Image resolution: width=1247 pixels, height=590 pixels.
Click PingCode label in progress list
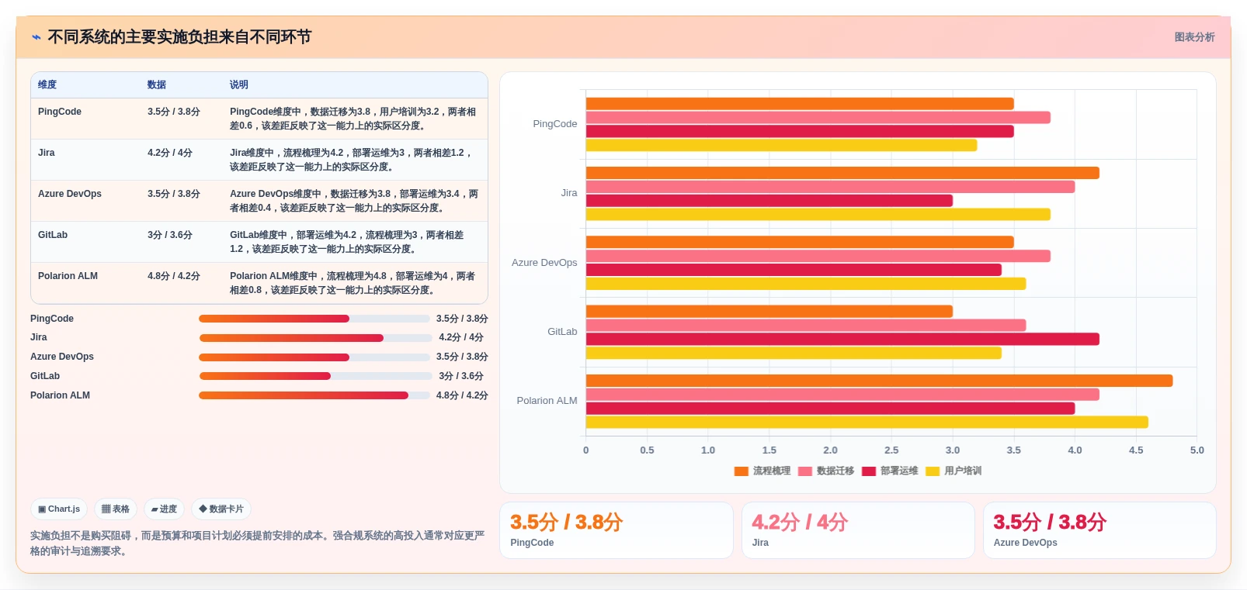coord(52,319)
